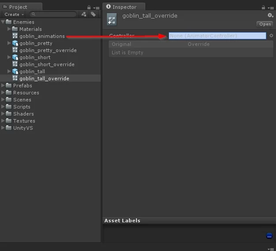276x251 pixels.
Task: Open the search-by-type filter icon
Action: [x=84, y=14]
